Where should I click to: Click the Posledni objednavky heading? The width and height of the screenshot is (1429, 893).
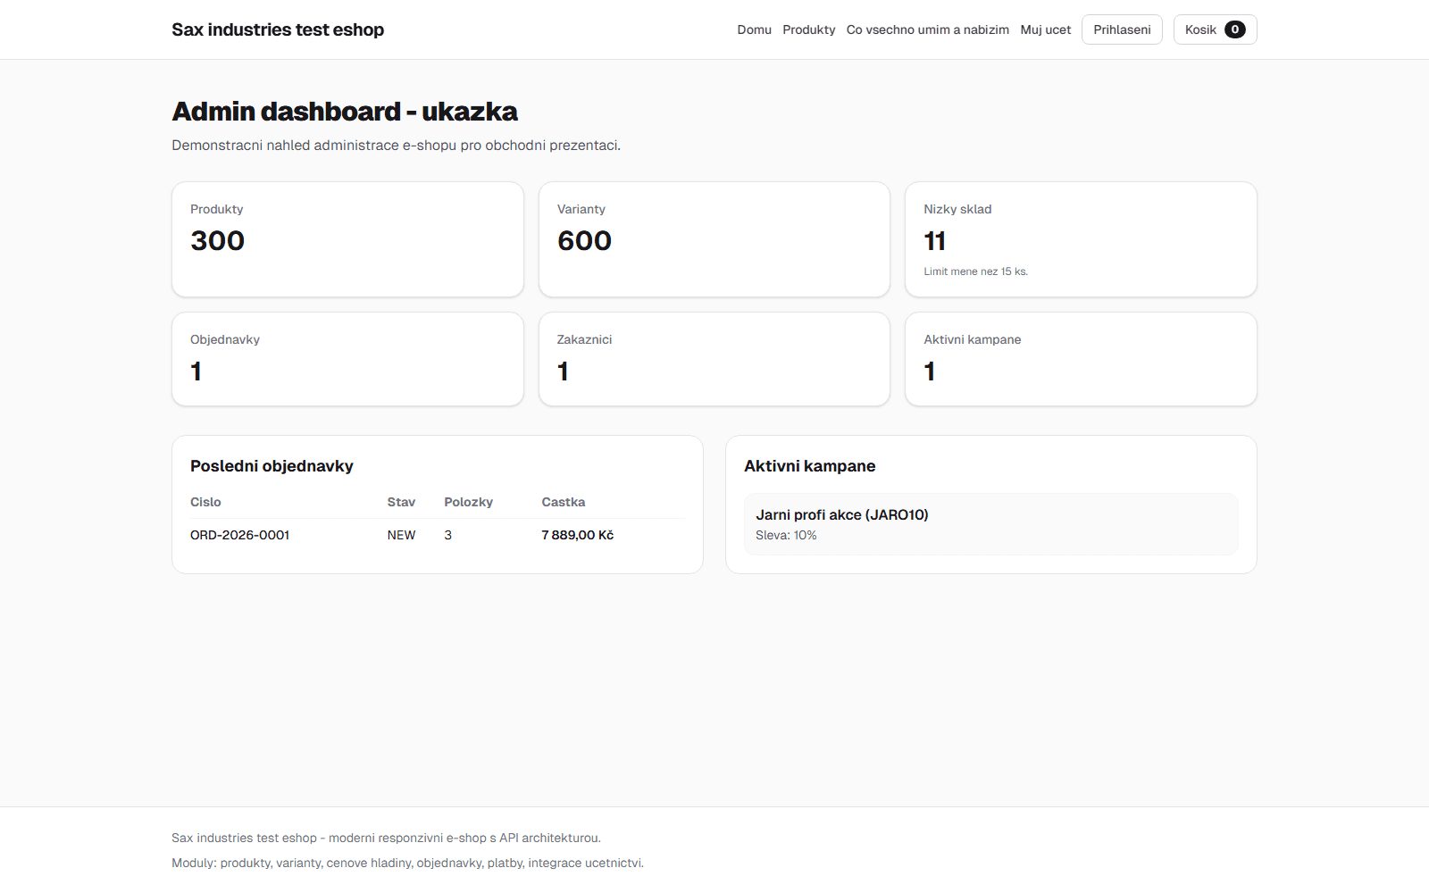tap(271, 465)
